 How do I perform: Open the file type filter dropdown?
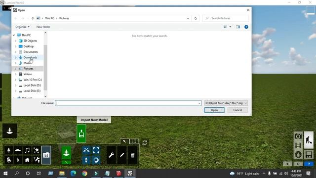coord(226,103)
